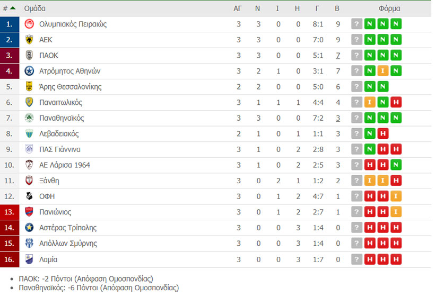Screen dimensions: 435x296
Task: Click the grey ? next-match box for Olympiacos
Action: [357, 24]
